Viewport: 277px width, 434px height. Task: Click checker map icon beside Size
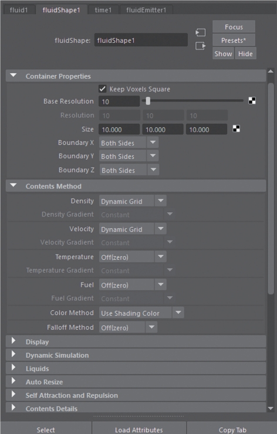[237, 128]
